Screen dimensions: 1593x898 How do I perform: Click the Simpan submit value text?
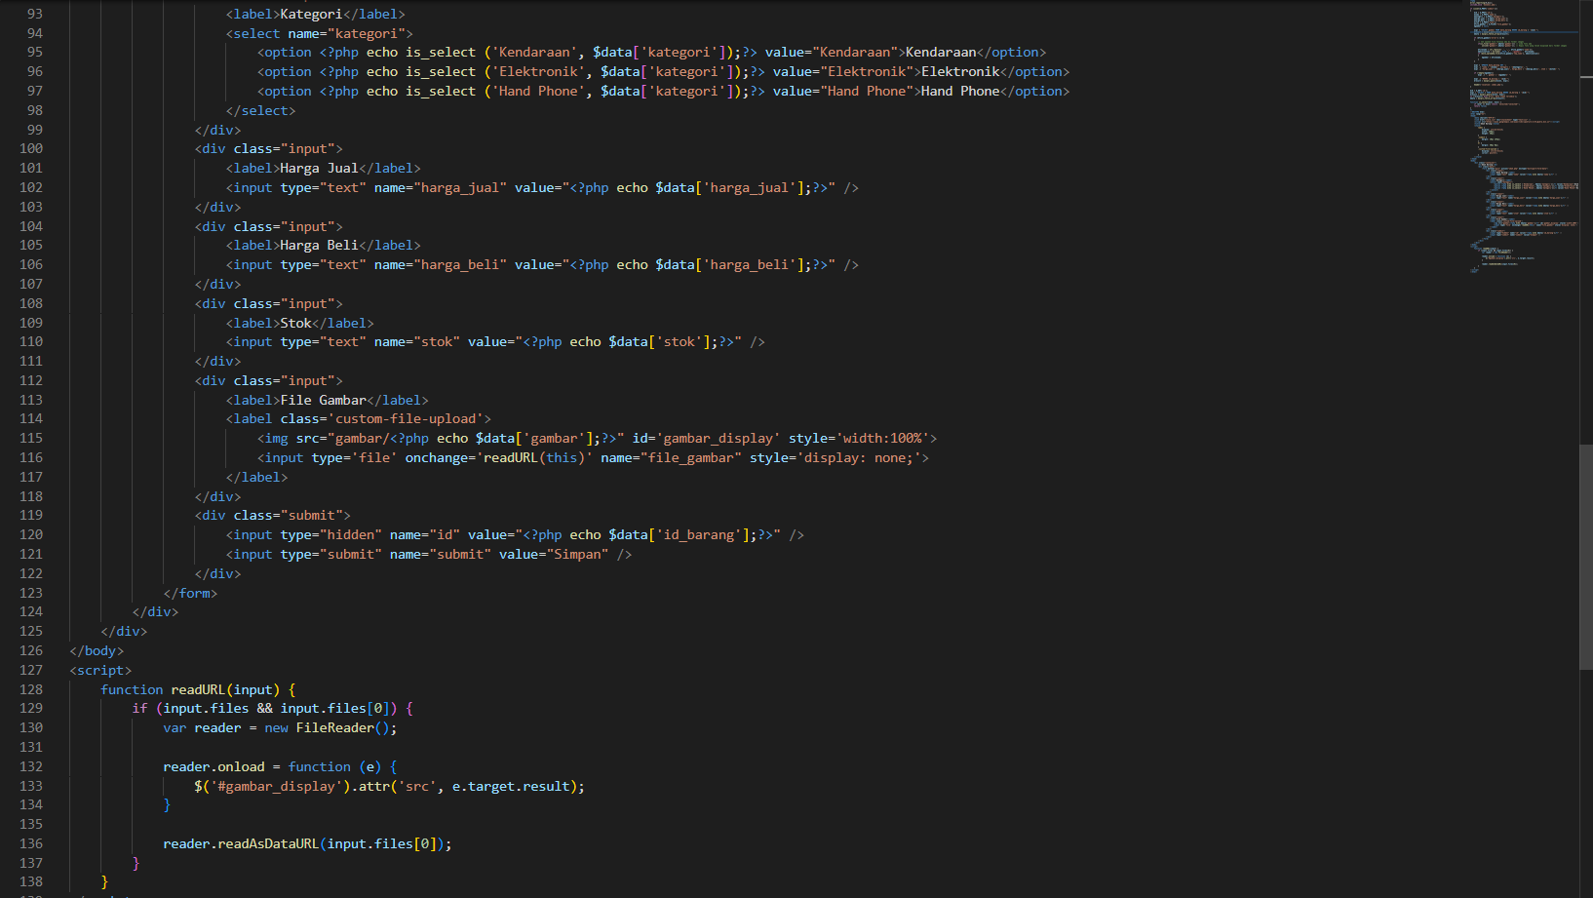(x=578, y=554)
